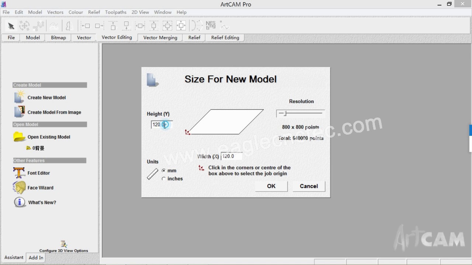Switch to the File toolbar tab
The width and height of the screenshot is (472, 265).
11,38
